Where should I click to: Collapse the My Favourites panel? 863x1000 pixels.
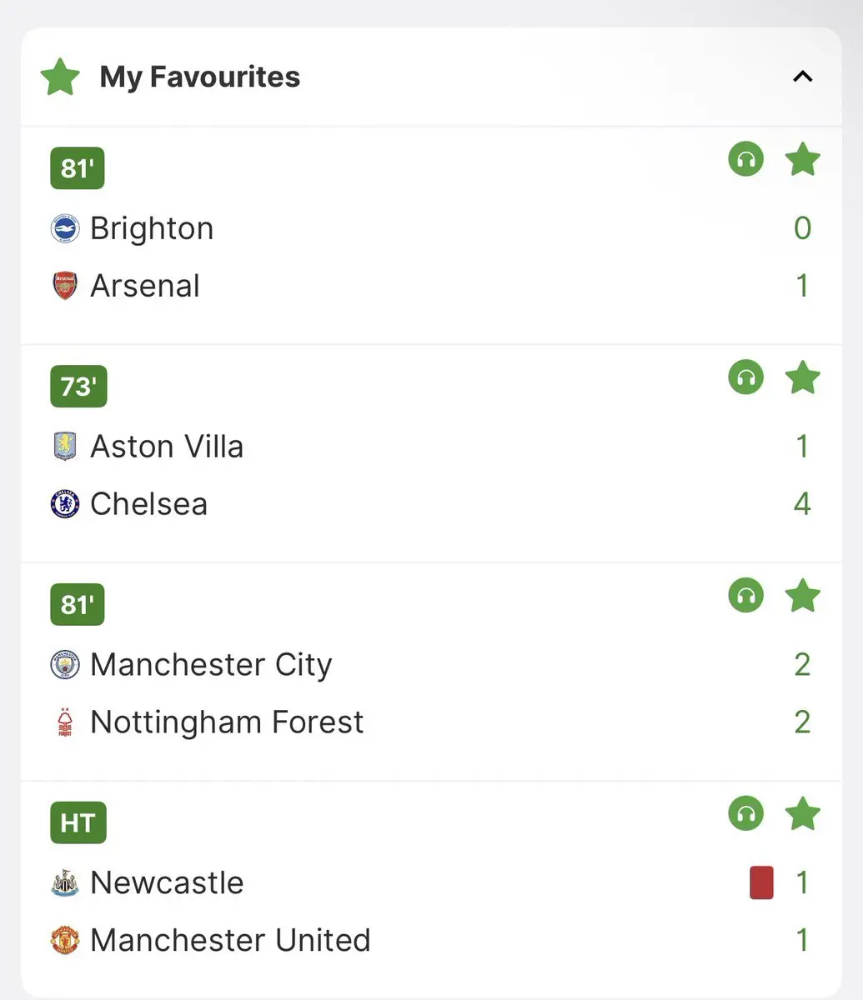click(x=802, y=77)
